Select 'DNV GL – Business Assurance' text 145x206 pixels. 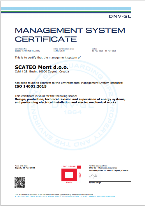pos(103,168)
